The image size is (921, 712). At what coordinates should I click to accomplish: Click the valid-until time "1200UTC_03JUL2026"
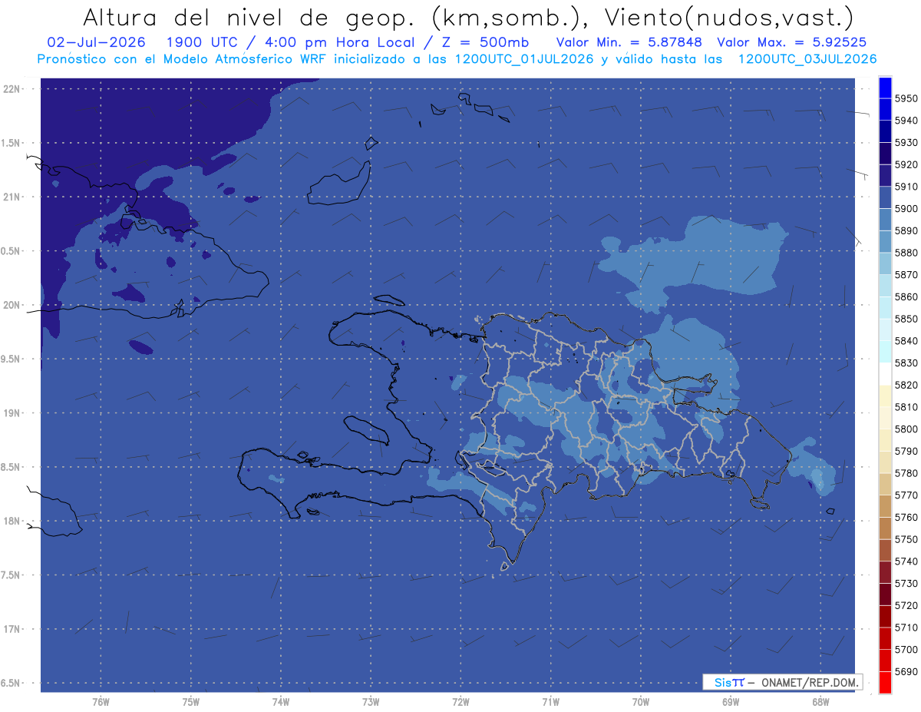(807, 59)
